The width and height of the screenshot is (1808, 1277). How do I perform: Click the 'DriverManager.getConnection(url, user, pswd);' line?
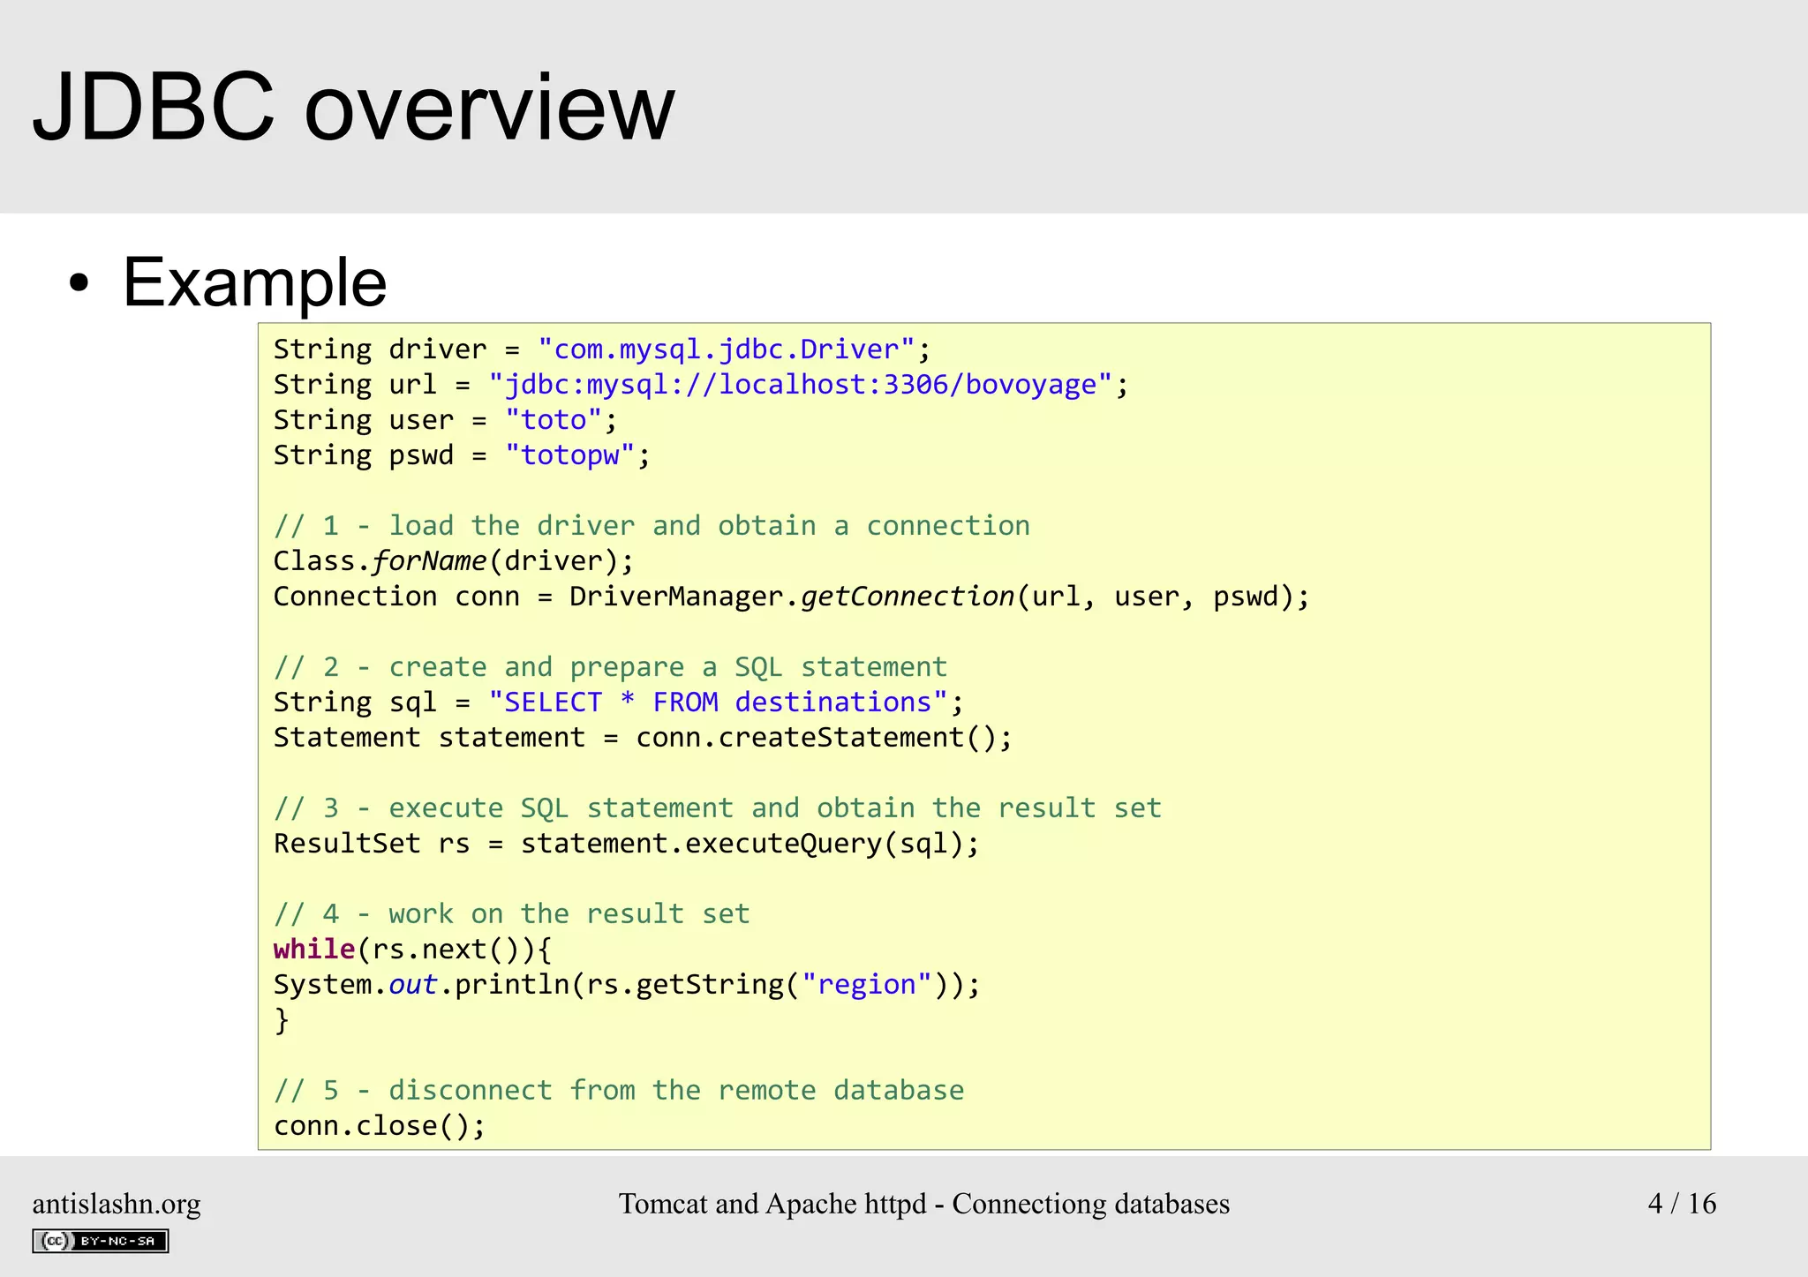(x=792, y=597)
